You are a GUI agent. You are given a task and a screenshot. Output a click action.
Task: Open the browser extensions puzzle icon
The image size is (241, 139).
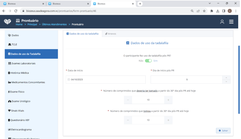click(x=212, y=11)
